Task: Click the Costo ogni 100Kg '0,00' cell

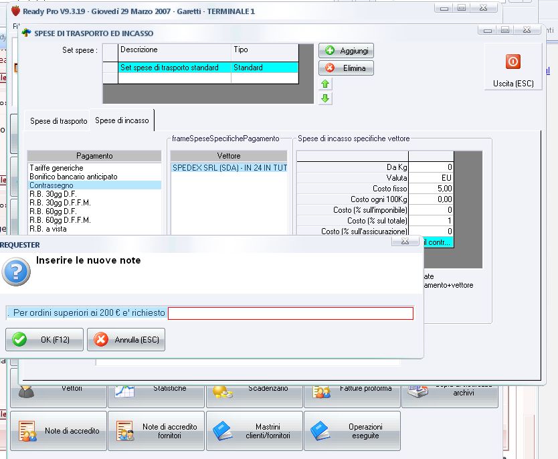Action: click(x=431, y=199)
